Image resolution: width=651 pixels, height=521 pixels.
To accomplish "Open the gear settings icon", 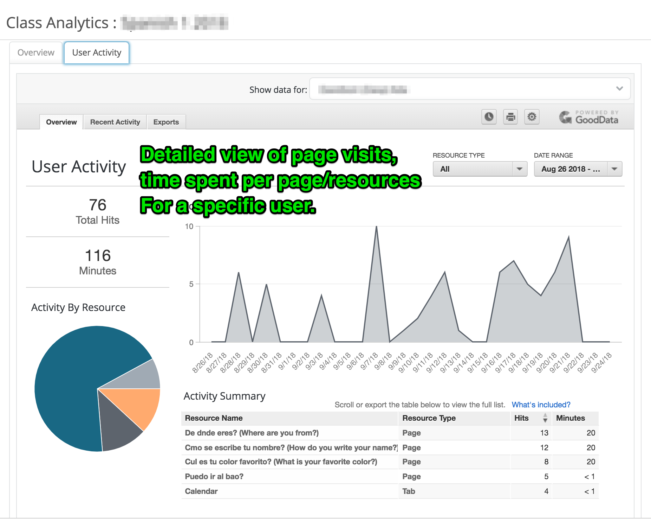I will (532, 117).
